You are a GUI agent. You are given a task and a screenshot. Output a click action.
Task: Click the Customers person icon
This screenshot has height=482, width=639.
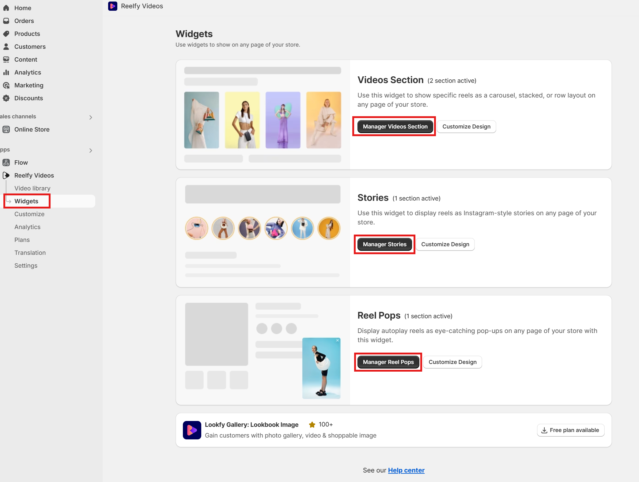pyautogui.click(x=6, y=47)
